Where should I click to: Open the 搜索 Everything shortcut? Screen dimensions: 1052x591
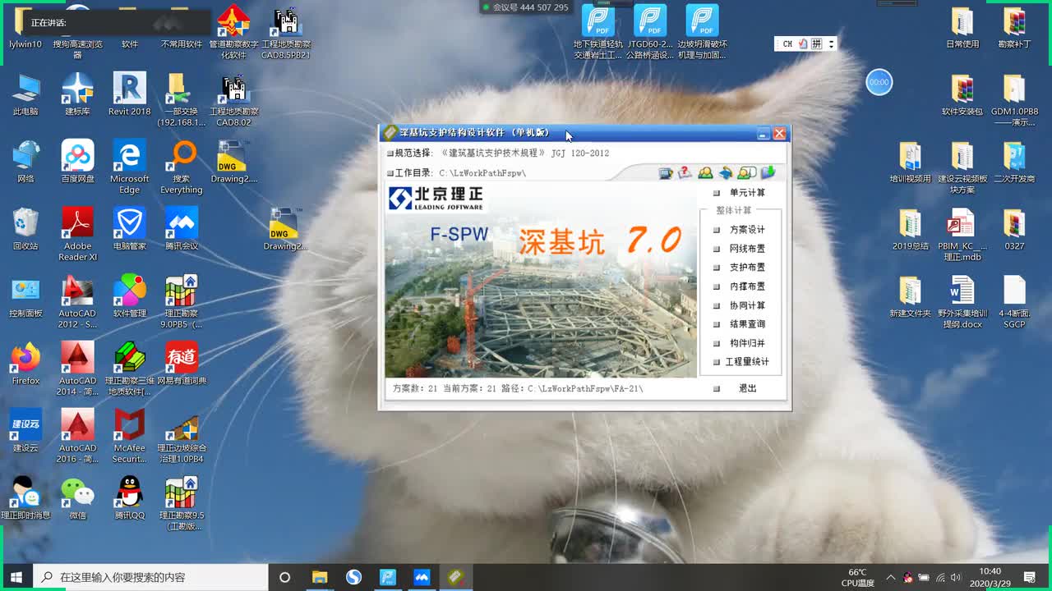tap(182, 167)
